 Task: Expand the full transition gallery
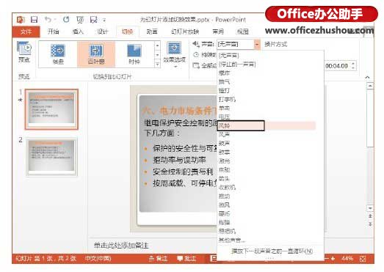(x=157, y=64)
